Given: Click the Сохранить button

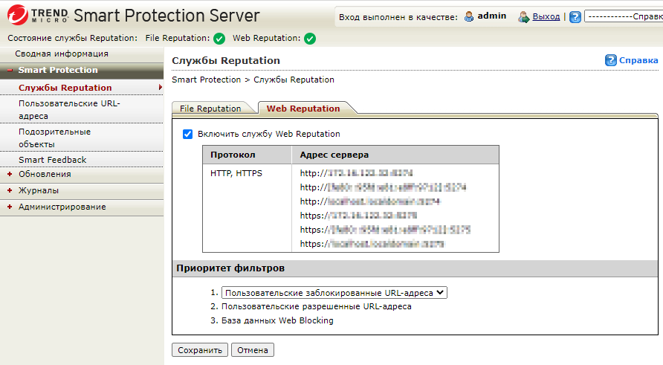Looking at the screenshot, I should [200, 350].
